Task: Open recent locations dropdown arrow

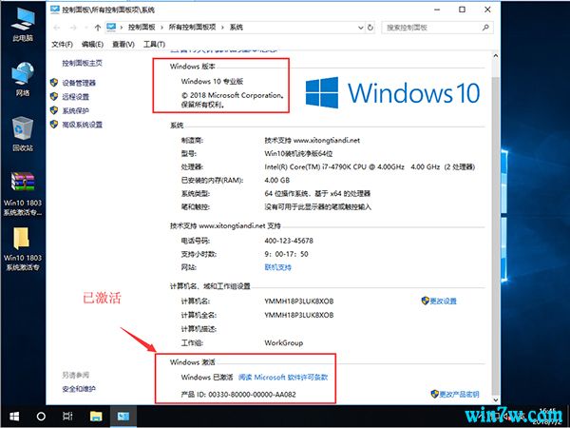Action: coord(86,28)
